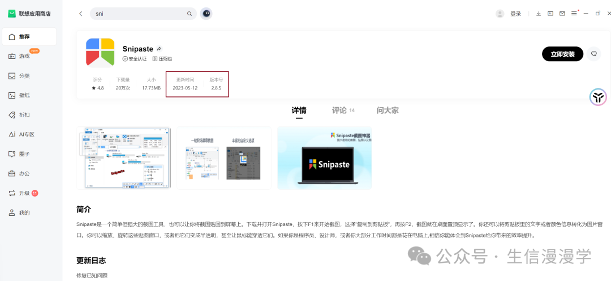Click the 登录 link
This screenshot has width=611, height=281.
[x=515, y=14]
